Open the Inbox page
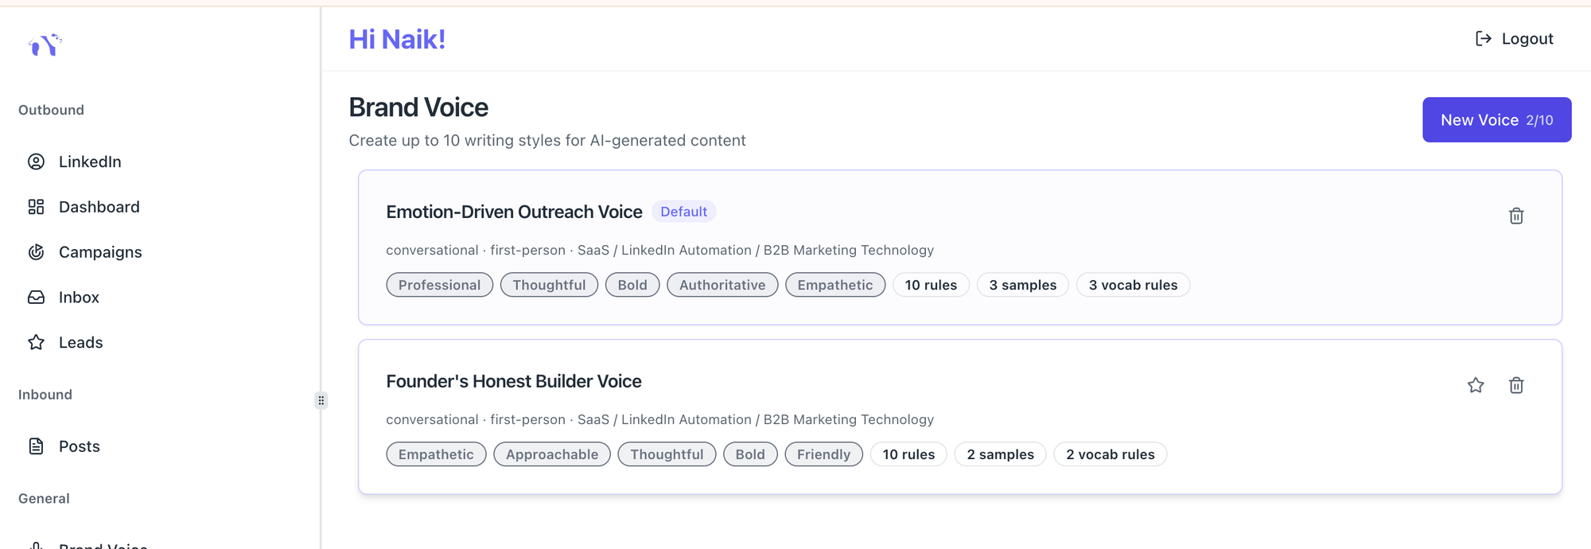The height and width of the screenshot is (549, 1591). tap(79, 298)
